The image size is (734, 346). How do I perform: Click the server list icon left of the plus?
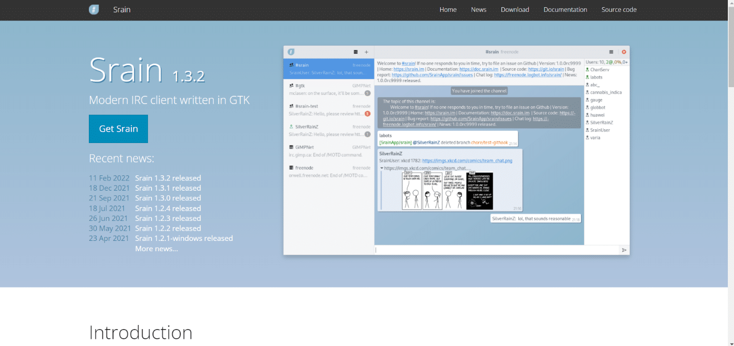pos(355,52)
